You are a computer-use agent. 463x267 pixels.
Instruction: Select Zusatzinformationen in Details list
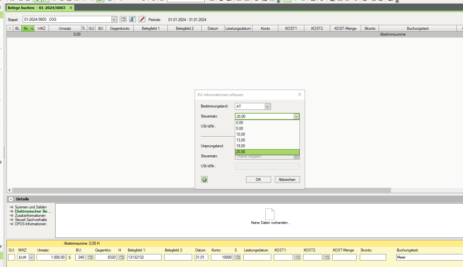pos(30,216)
